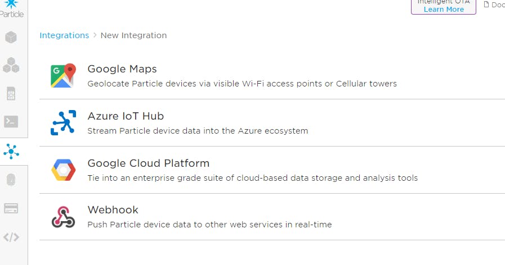Select the Integrations sidebar icon
505x265 pixels.
click(11, 151)
